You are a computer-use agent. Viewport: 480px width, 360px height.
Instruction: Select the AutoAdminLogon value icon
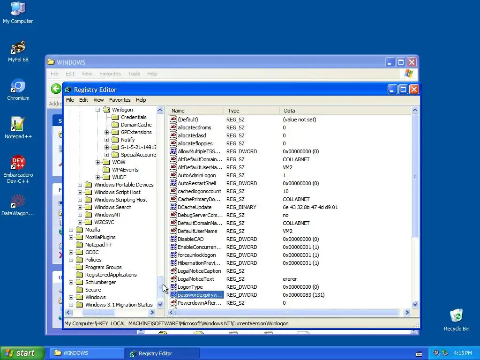tap(173, 175)
